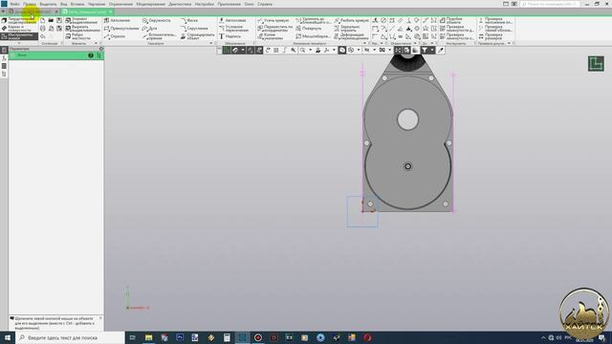
Task: Click the eyedropper icon in view toolbar
Action: tap(441, 50)
